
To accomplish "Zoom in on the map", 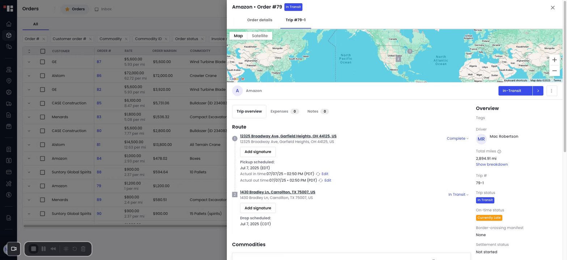I will pyautogui.click(x=554, y=60).
